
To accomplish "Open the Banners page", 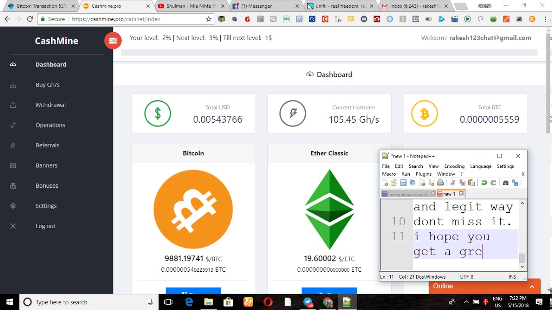I will tap(46, 166).
